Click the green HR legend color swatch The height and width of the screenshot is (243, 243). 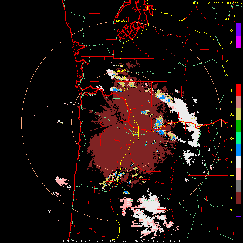[x=238, y=126]
